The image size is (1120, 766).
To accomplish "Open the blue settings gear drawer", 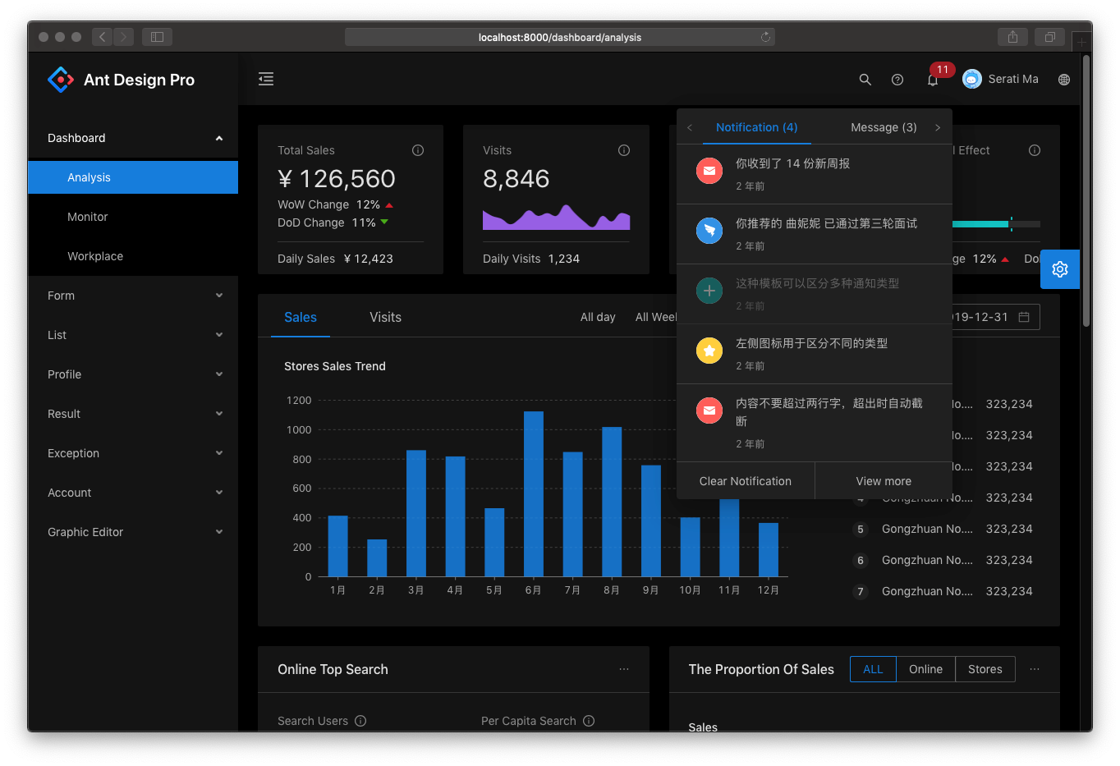I will pos(1059,269).
